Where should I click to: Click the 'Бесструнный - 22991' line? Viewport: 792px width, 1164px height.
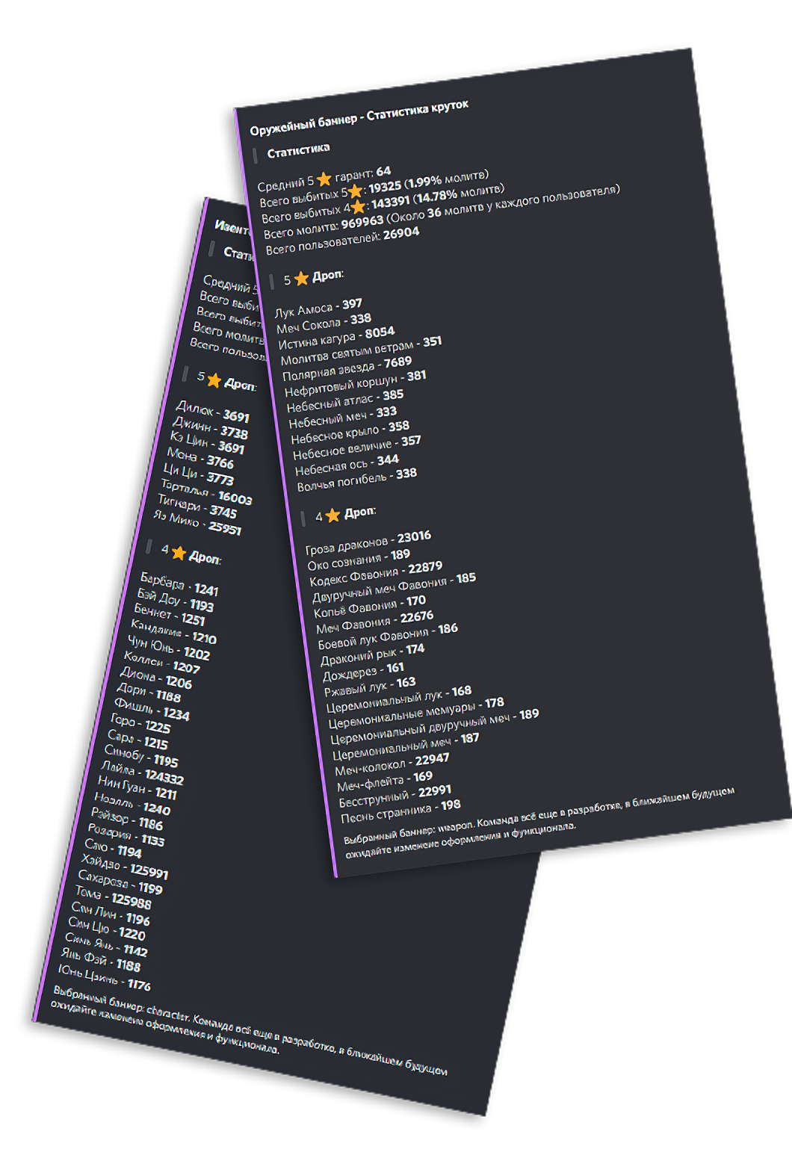coord(395,796)
